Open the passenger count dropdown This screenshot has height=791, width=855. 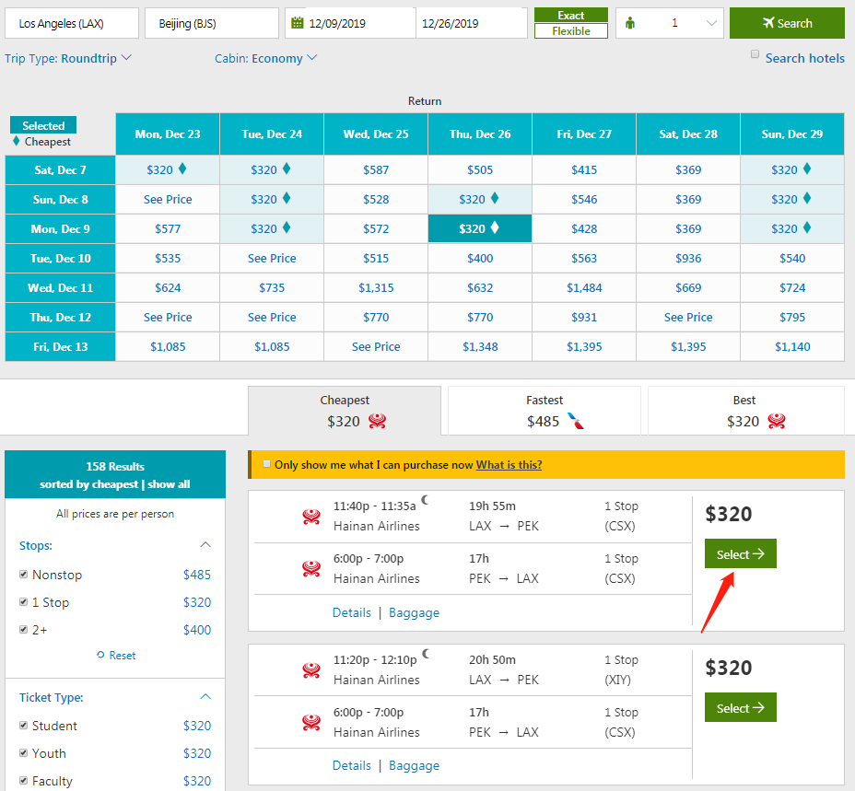670,23
